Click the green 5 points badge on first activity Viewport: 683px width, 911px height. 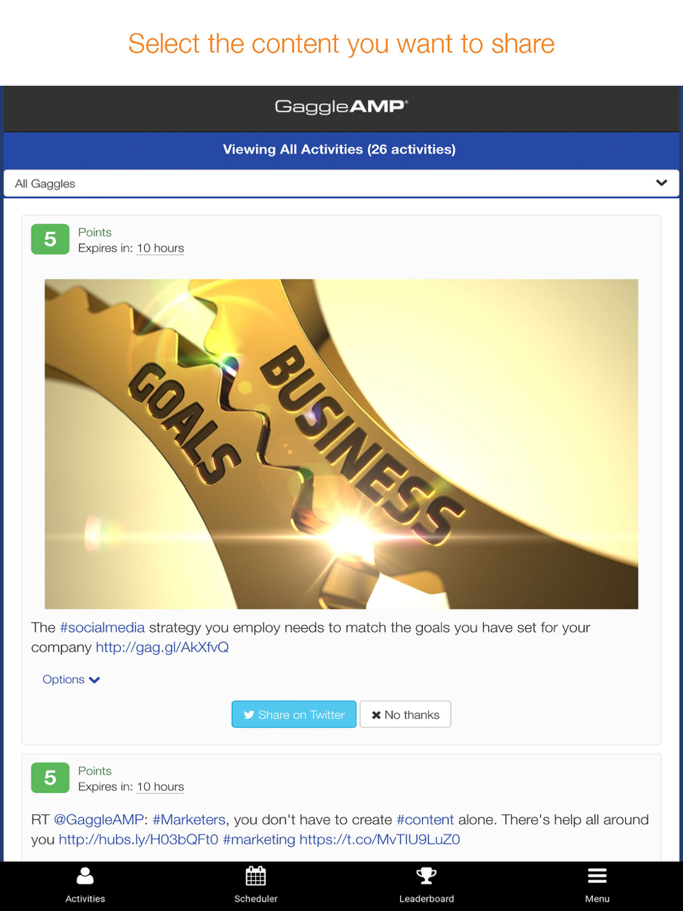pos(50,239)
